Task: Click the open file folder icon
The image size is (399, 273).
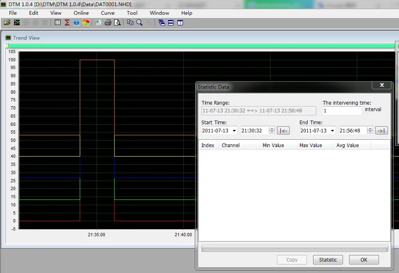Action: pos(7,22)
